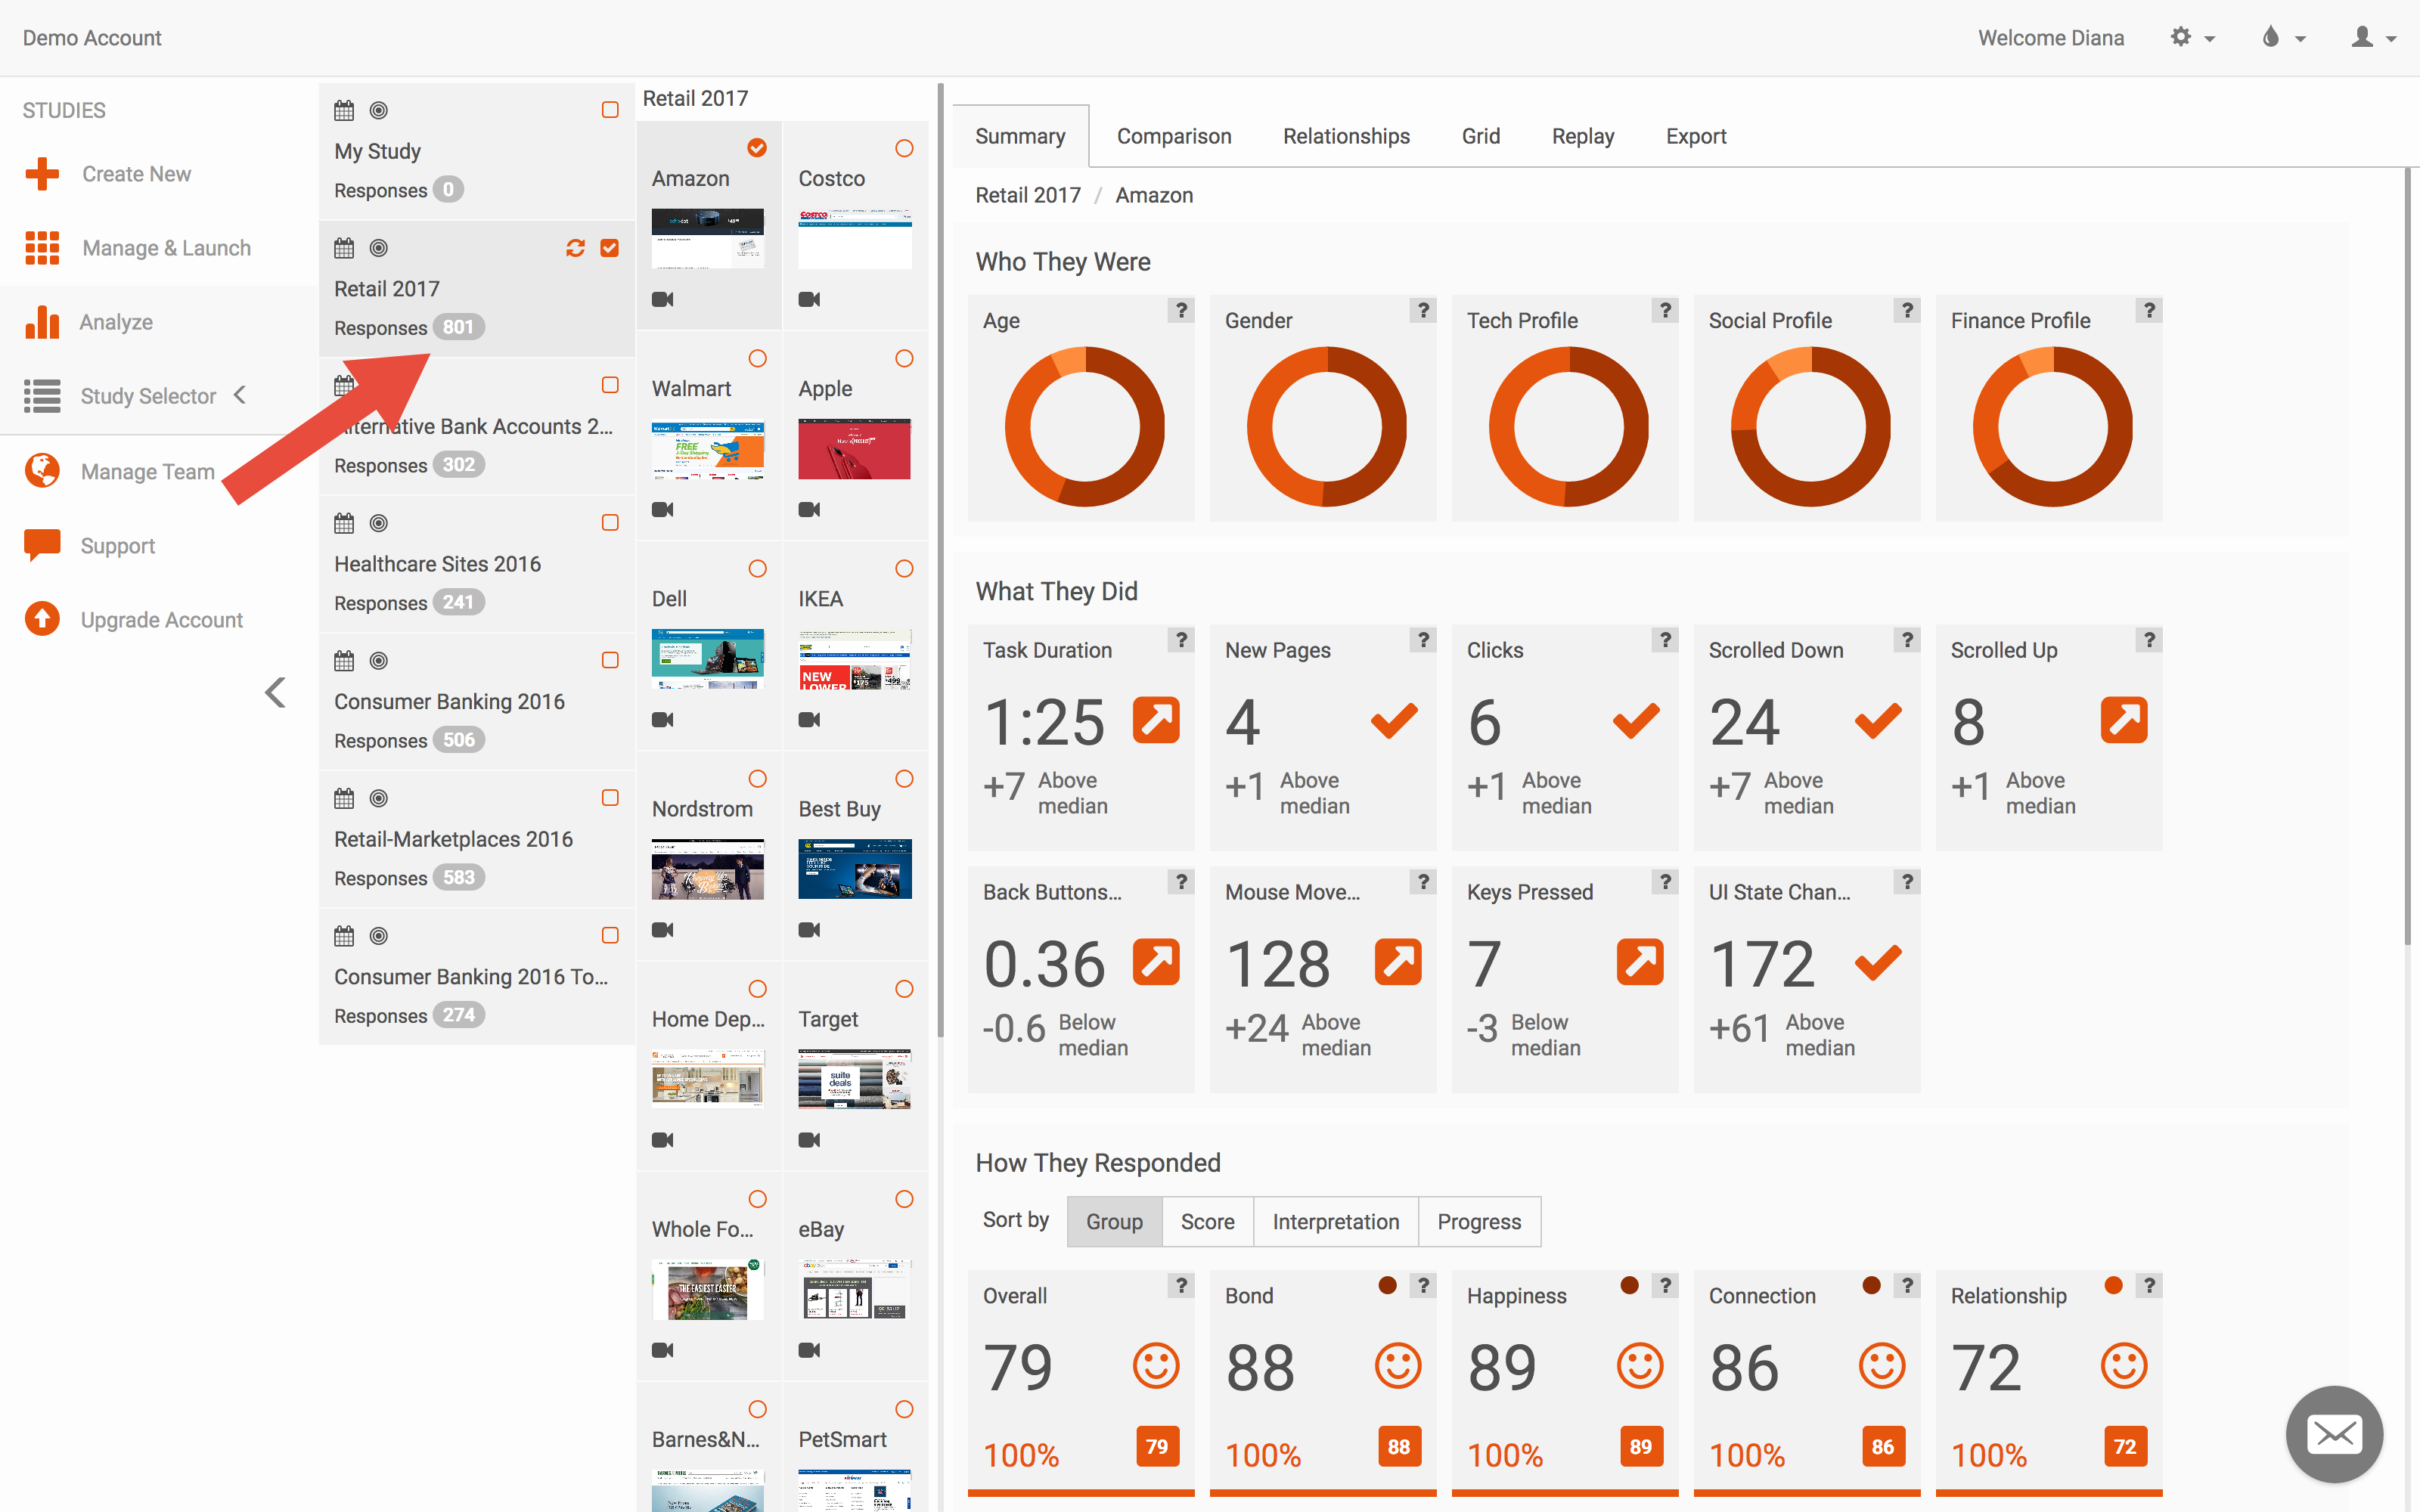Open the settings gear dropdown
Viewport: 2420px width, 1512px height.
click(2192, 38)
